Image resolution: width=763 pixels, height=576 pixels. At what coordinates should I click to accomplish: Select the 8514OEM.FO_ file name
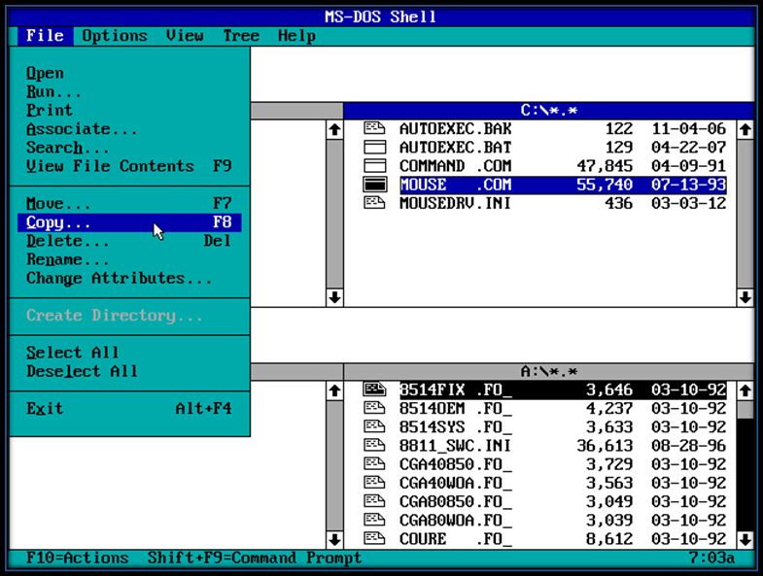pos(456,409)
